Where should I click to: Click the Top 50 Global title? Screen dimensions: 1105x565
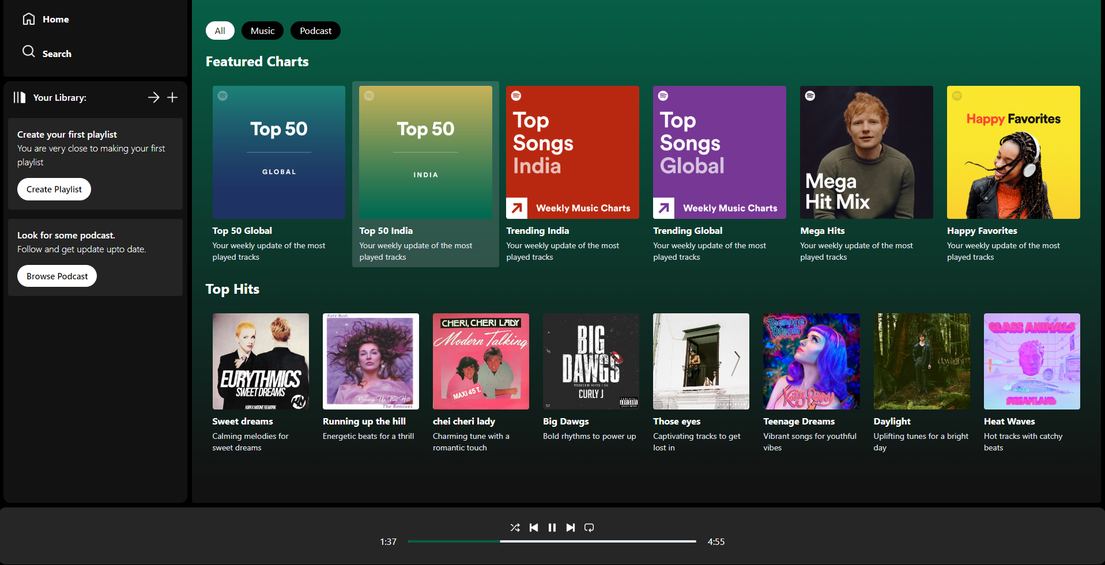[x=242, y=230]
